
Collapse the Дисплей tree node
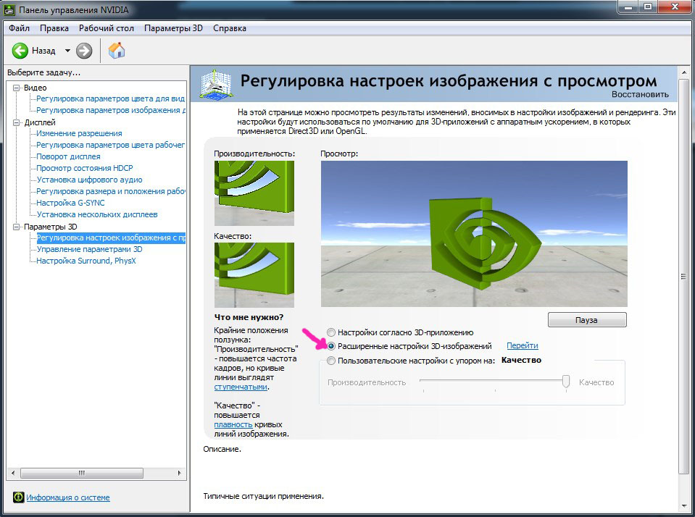click(x=17, y=122)
